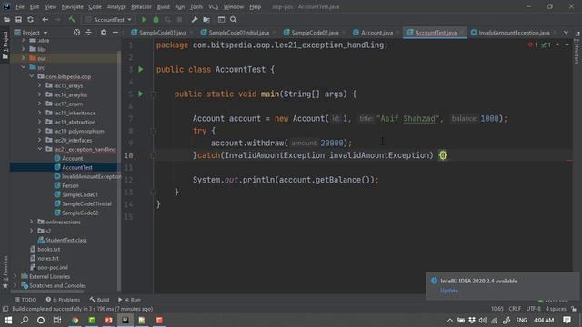Viewport: 582px width, 327px height.
Task: Click run gutter arrow beside class AccountTest
Action: pyautogui.click(x=141, y=69)
